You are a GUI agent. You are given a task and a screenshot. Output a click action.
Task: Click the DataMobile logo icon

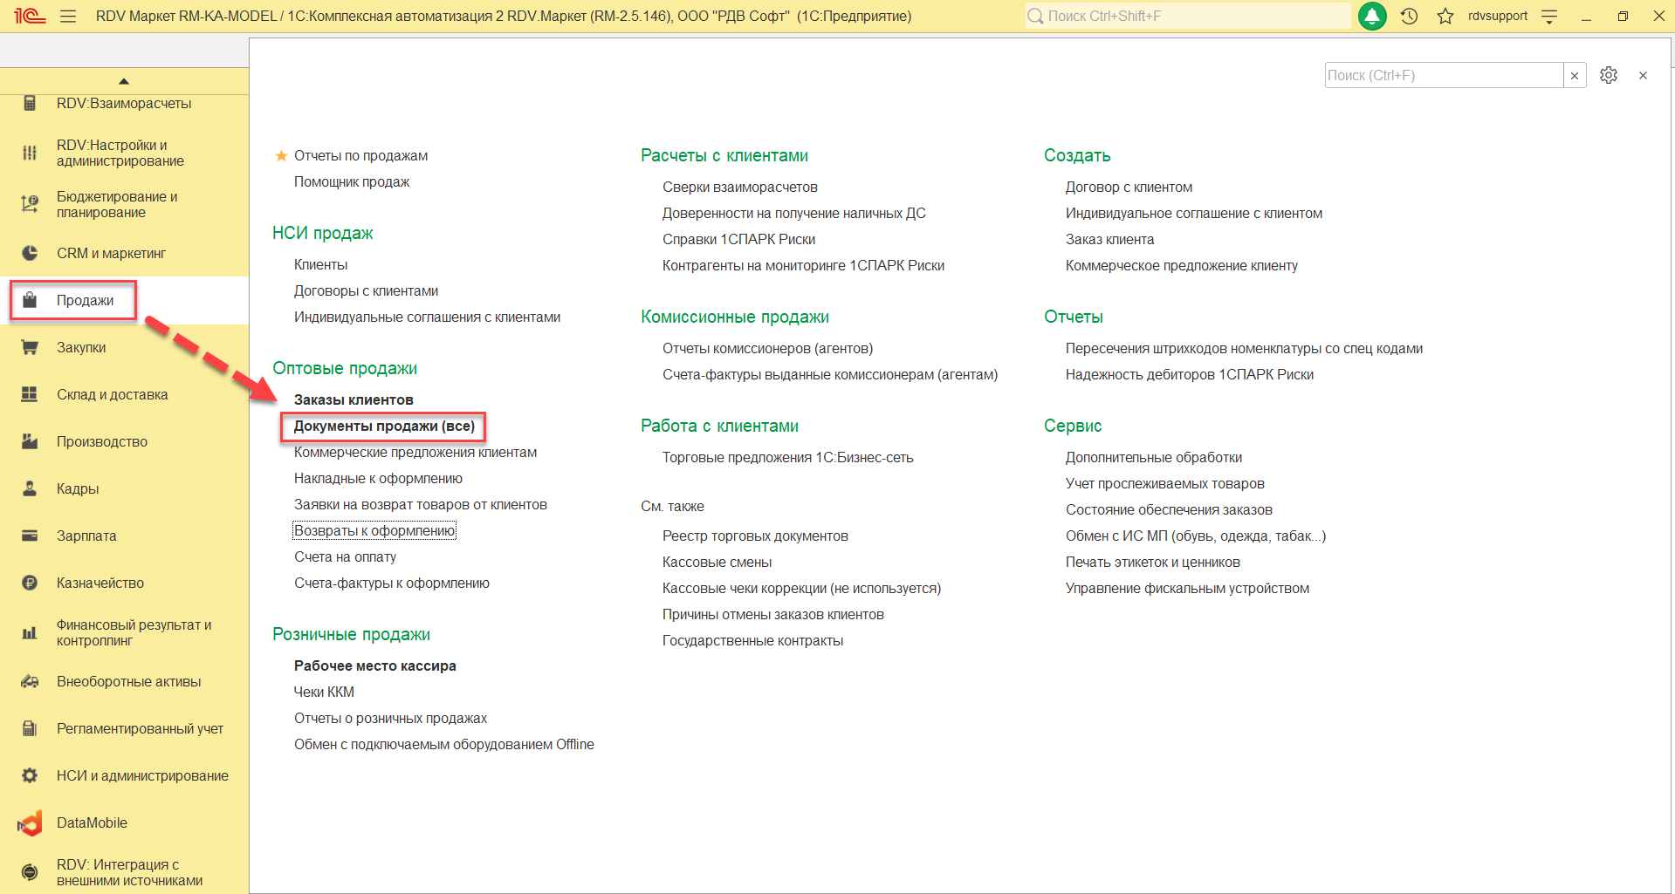click(x=30, y=822)
